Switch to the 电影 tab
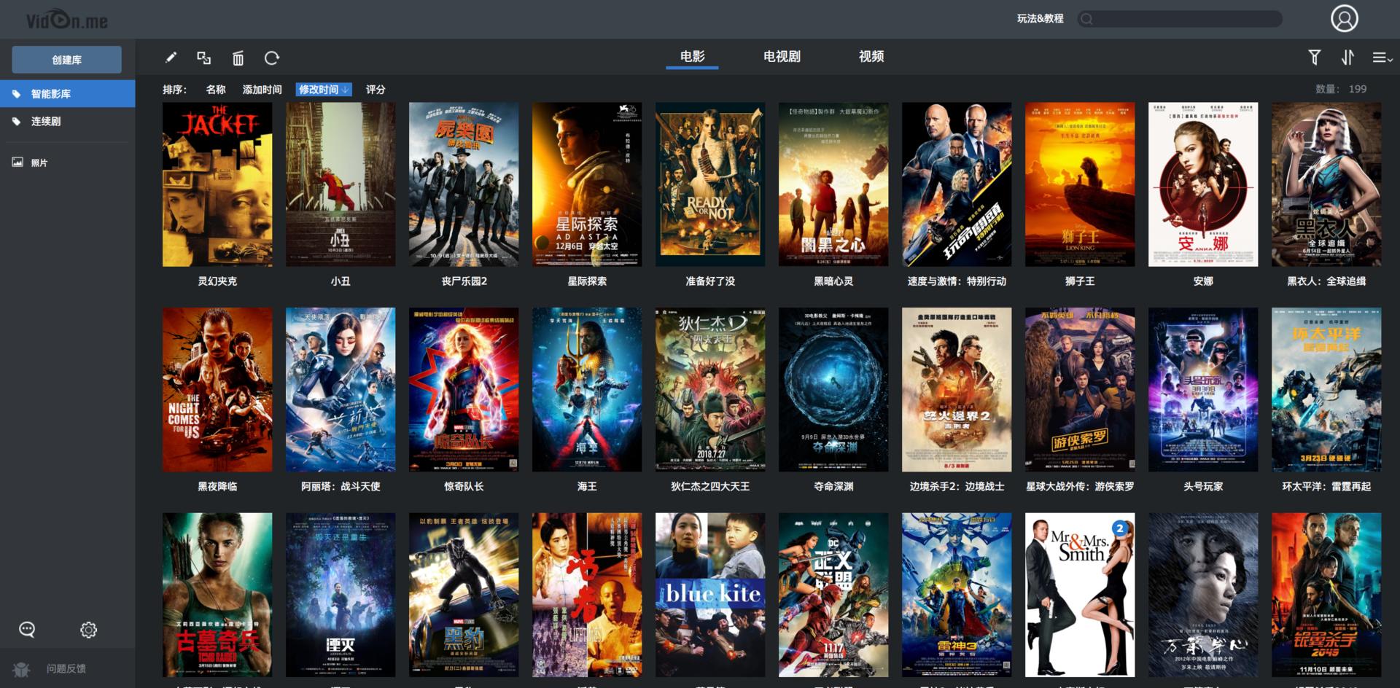 pos(692,57)
